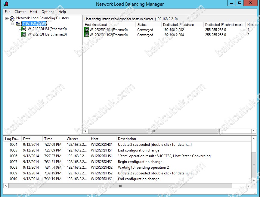Click dedicated IP 192.168.2.202 cell
The height and width of the screenshot is (197, 260).
(173, 30)
